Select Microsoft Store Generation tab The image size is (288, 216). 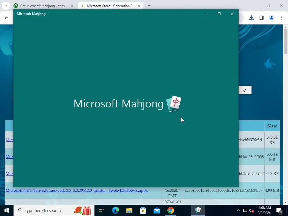(110, 6)
